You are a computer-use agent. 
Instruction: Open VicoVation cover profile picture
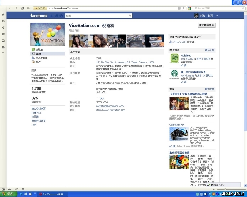[x=48, y=34]
